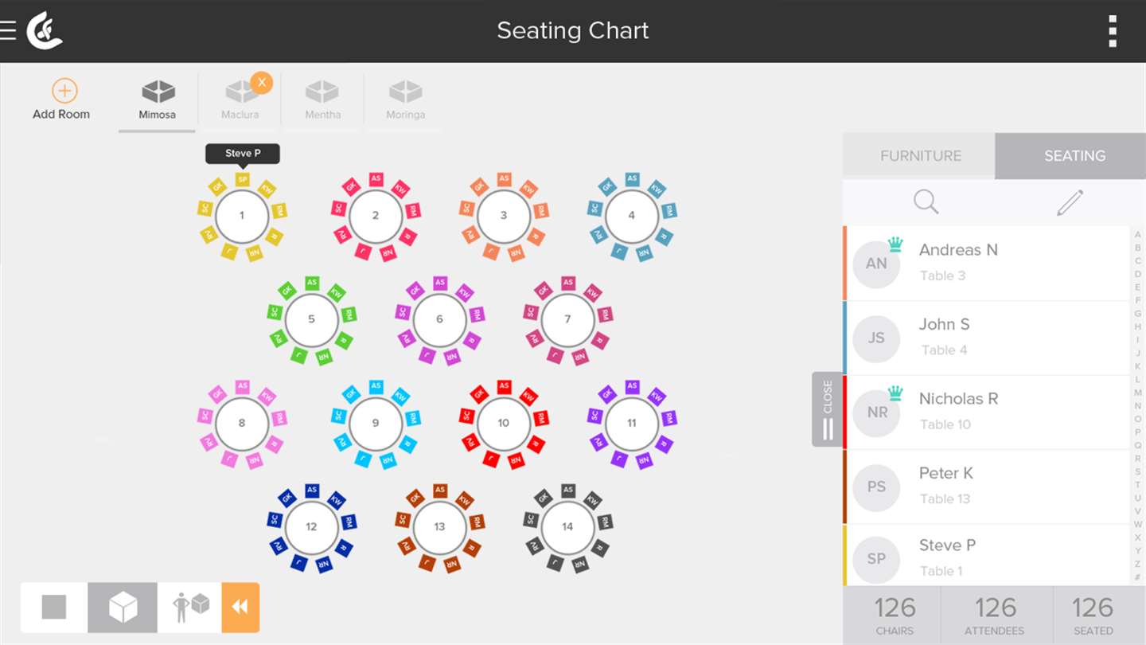Toggle the person-with-cube view mode
The height and width of the screenshot is (645, 1146).
(190, 608)
